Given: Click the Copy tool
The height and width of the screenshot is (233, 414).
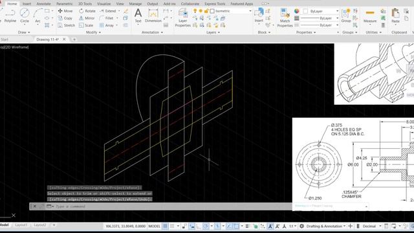Looking at the screenshot, I should tap(65, 18).
